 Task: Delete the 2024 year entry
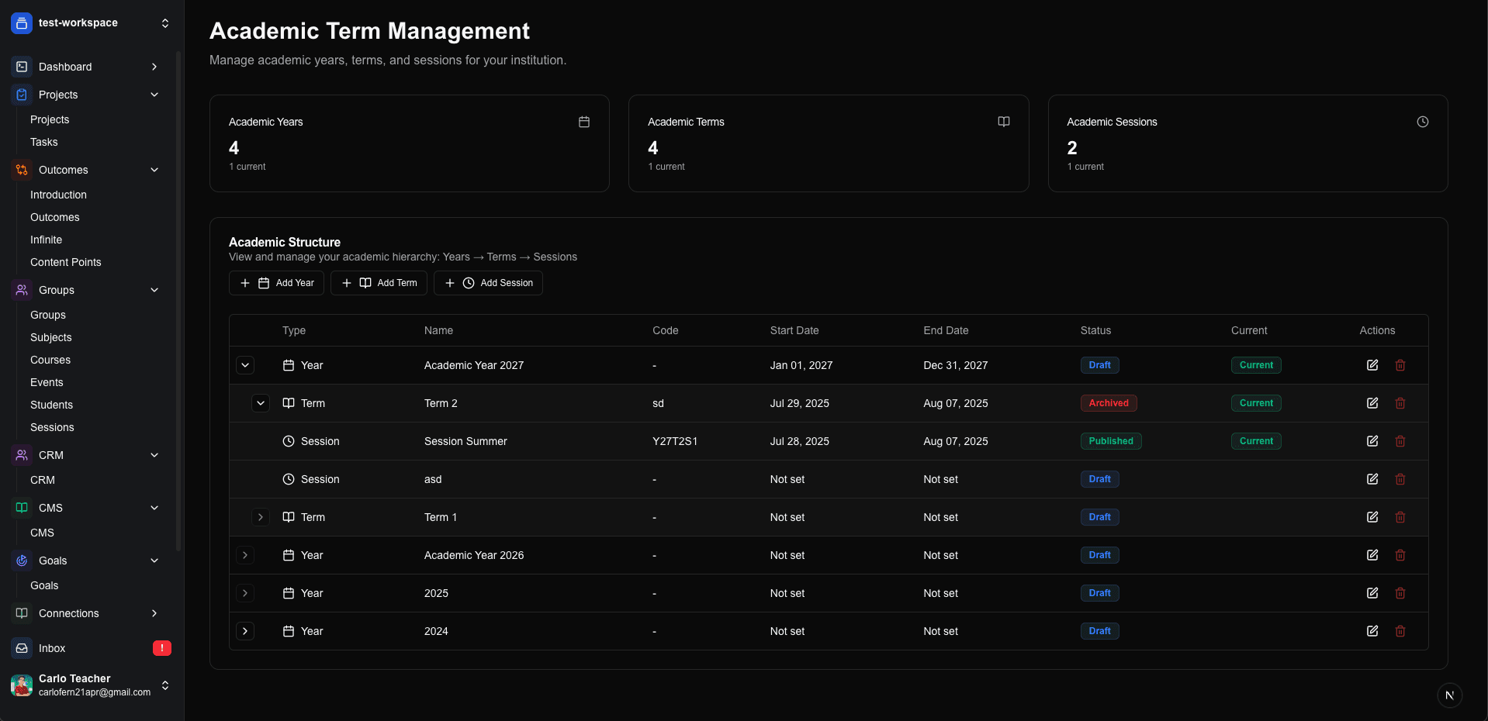(x=1400, y=631)
